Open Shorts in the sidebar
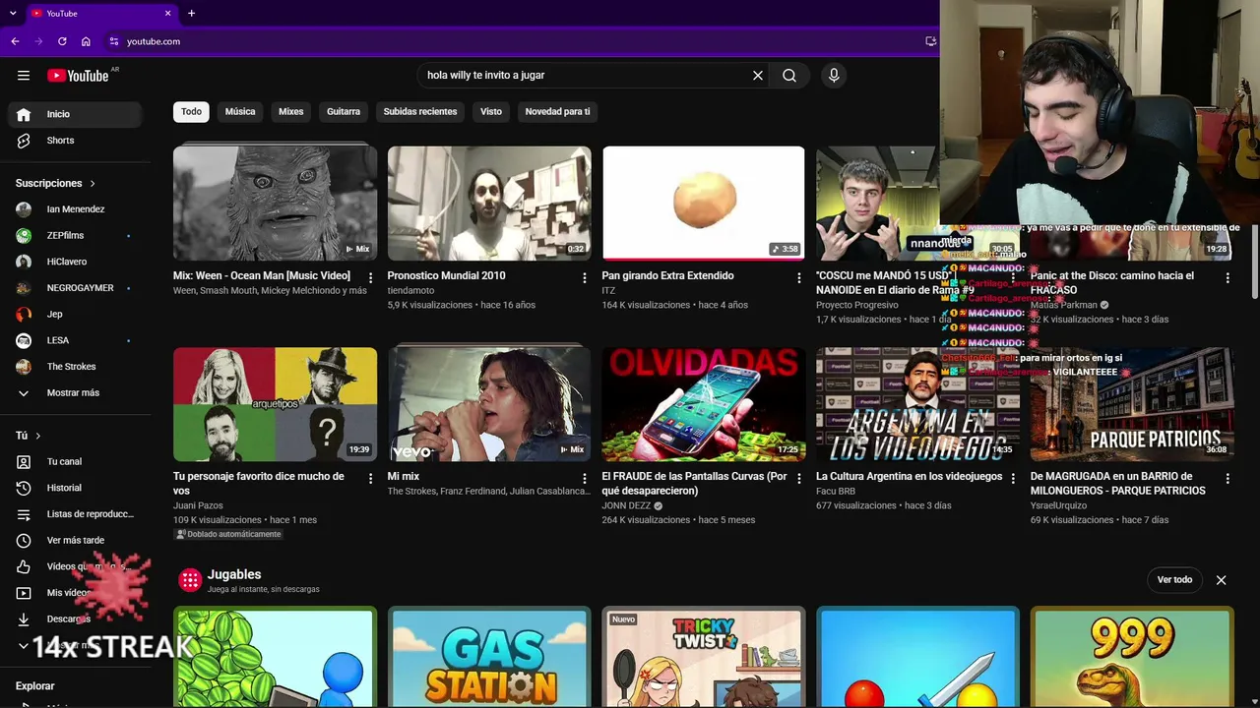 point(75,141)
